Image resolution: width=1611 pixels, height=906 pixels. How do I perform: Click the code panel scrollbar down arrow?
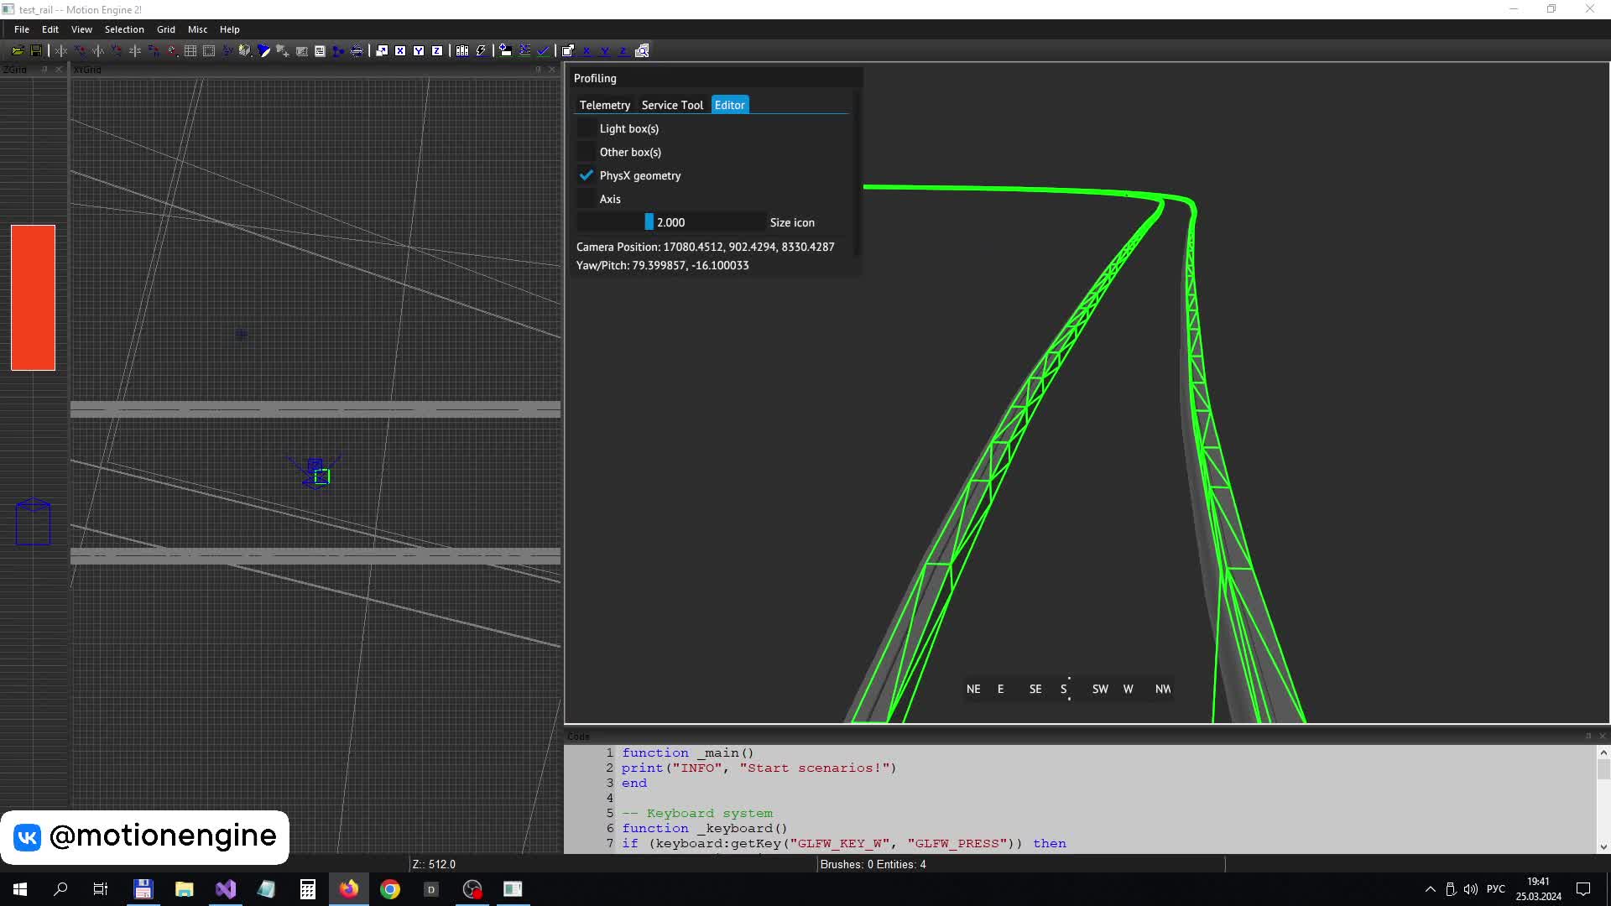1603,846
